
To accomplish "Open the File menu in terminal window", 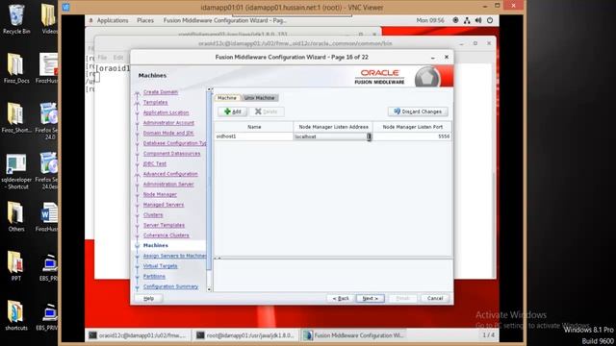I will click(x=102, y=58).
